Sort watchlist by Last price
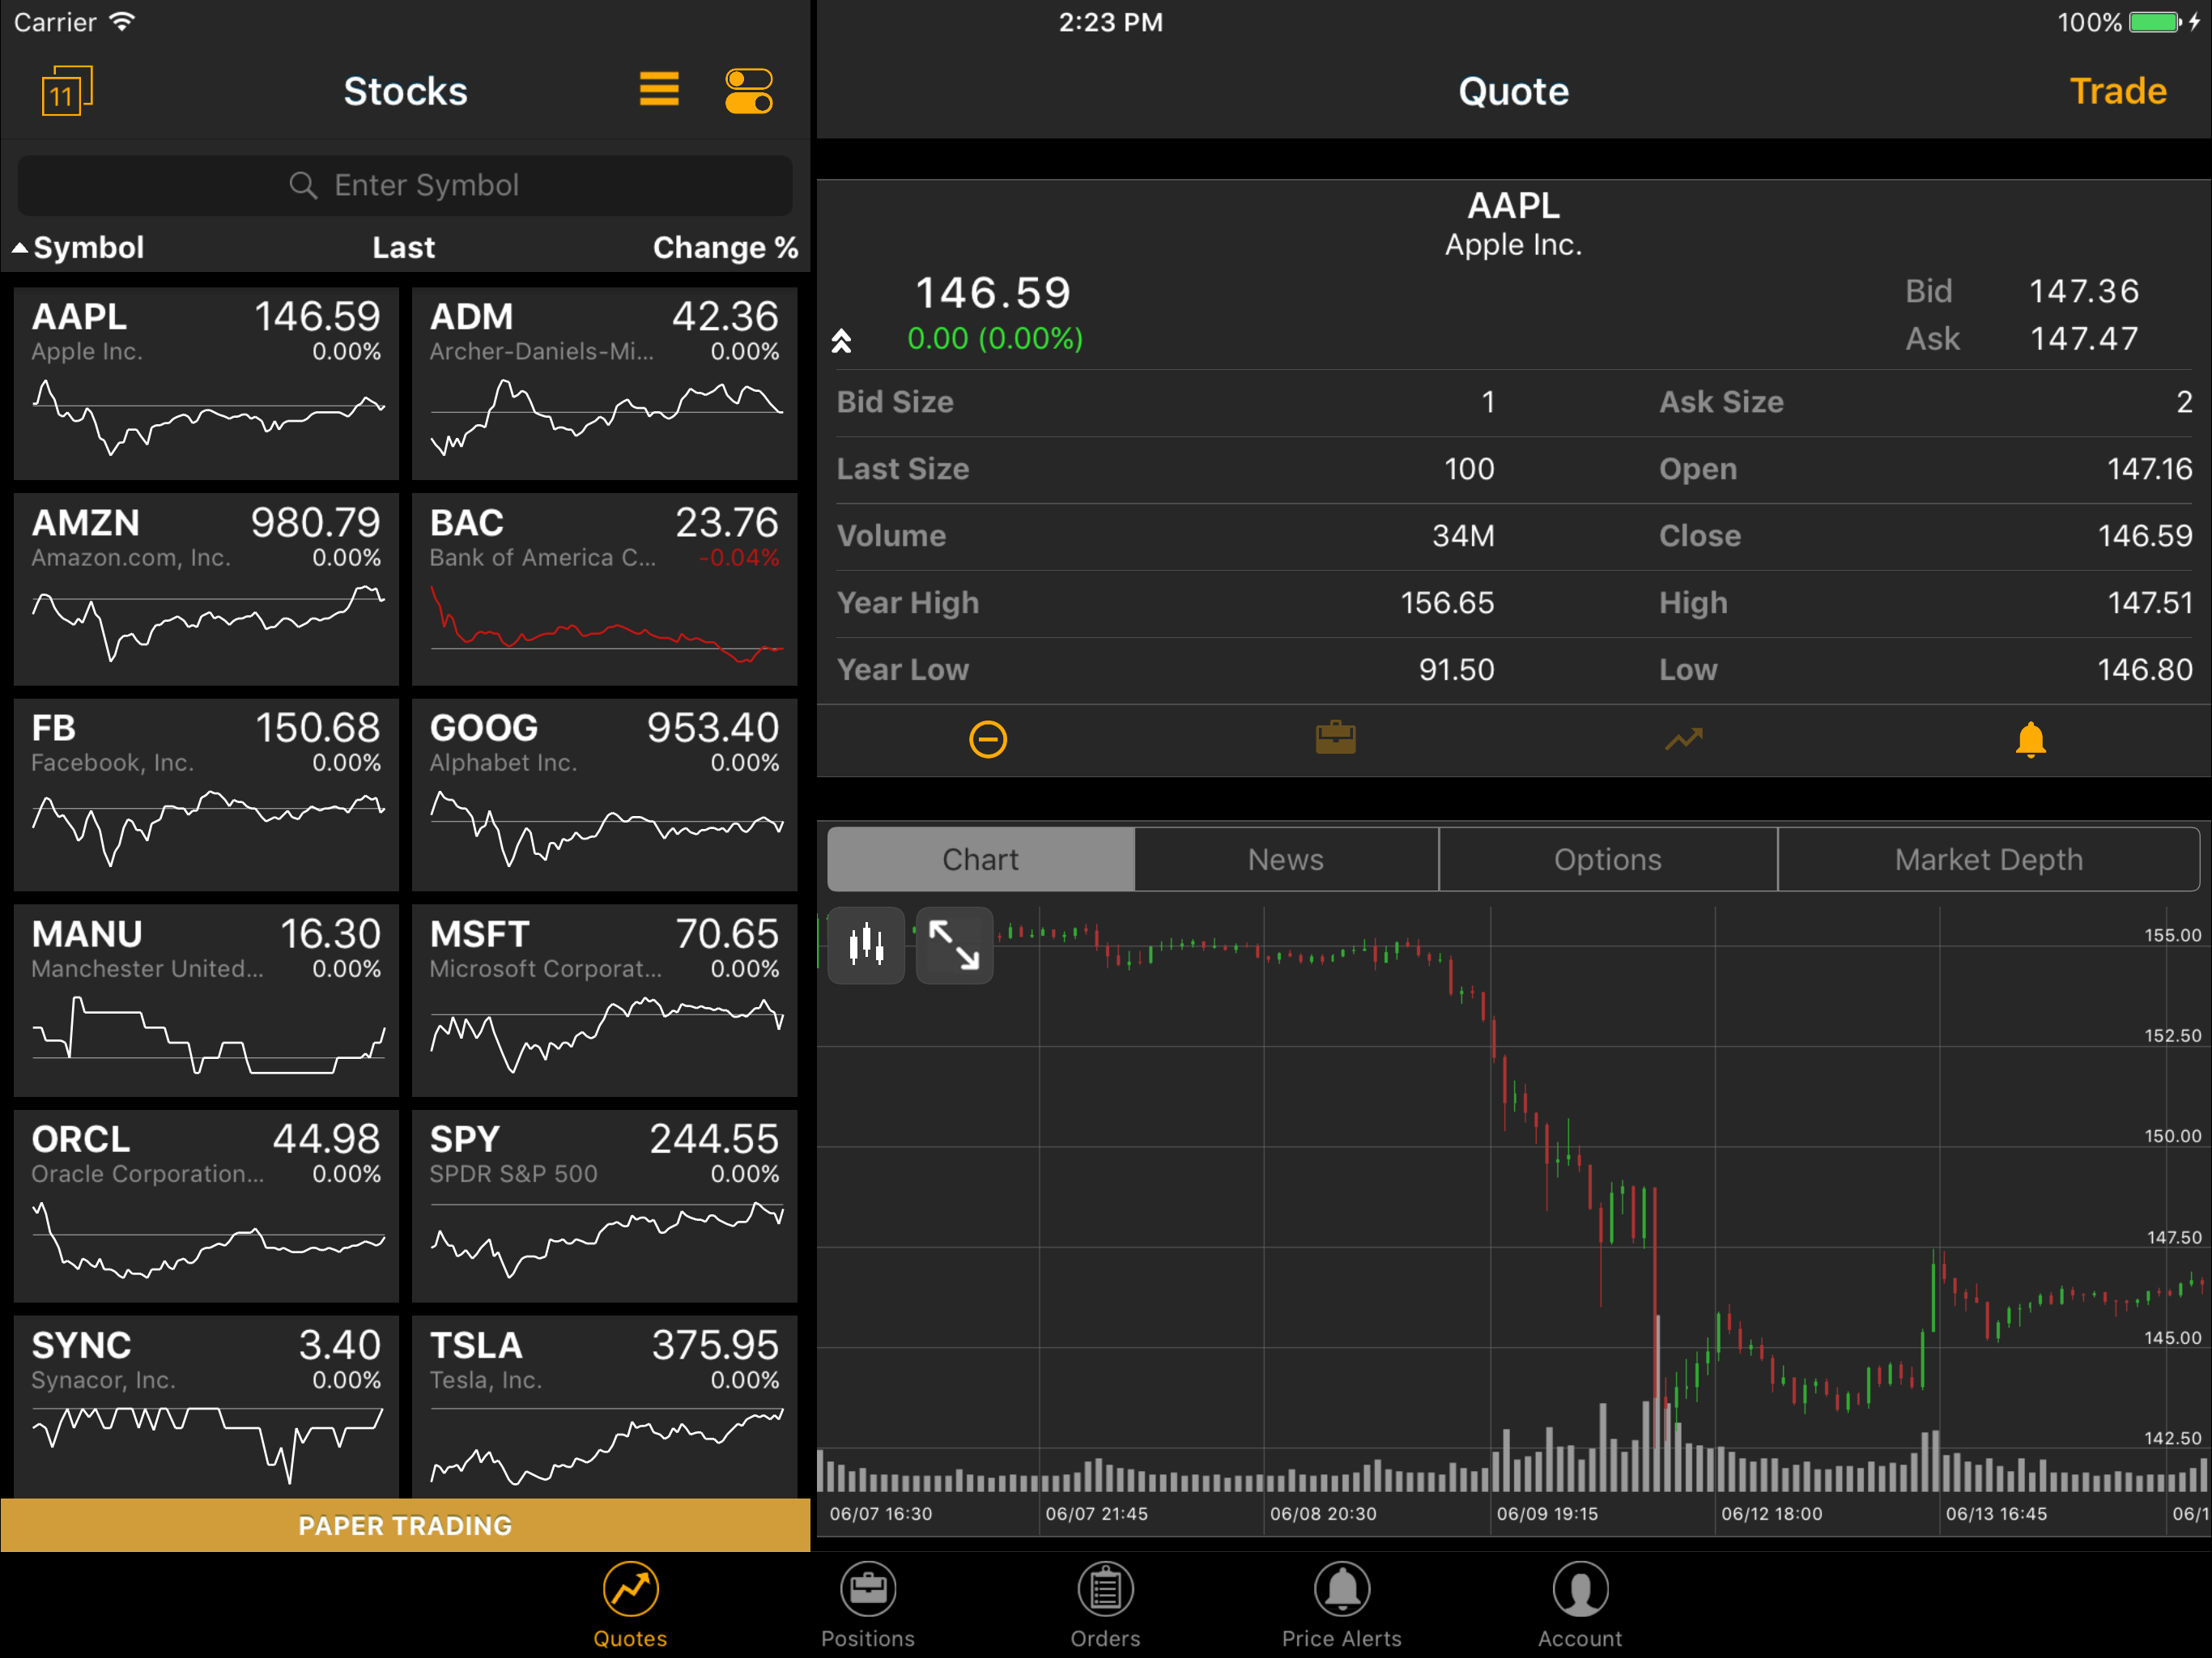The image size is (2212, 1658). [403, 247]
